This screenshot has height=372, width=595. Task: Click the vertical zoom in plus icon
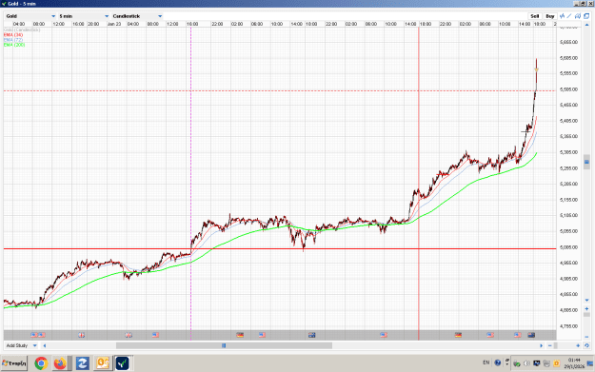pyautogui.click(x=586, y=308)
